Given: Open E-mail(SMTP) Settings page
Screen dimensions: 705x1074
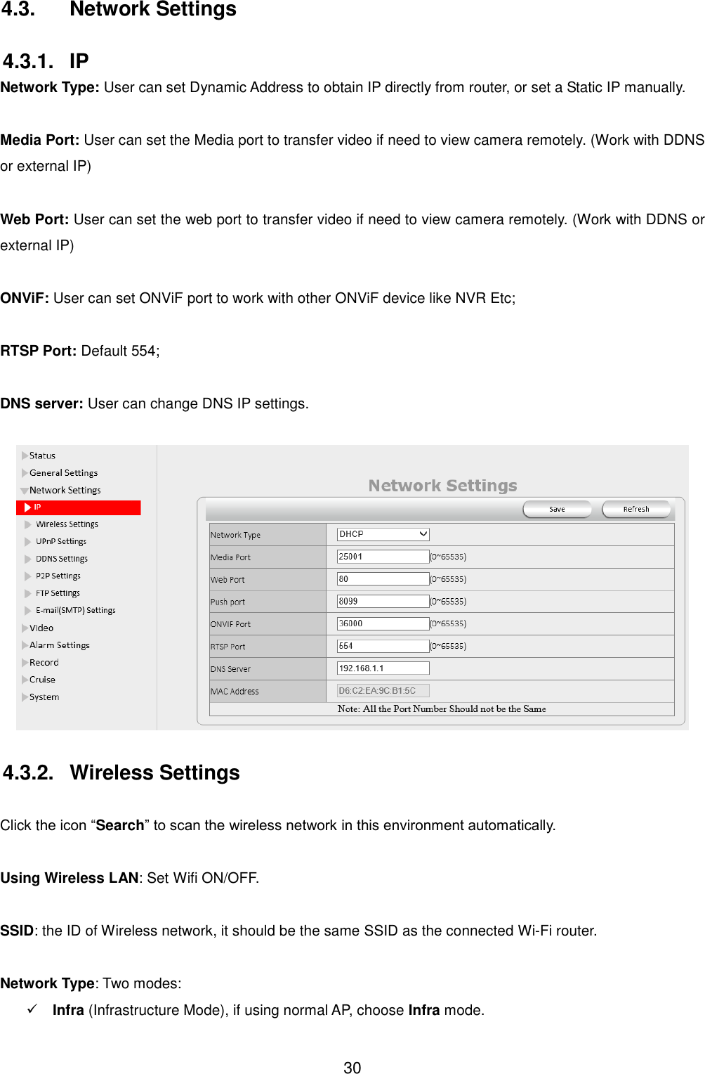Looking at the screenshot, I should 74,610.
